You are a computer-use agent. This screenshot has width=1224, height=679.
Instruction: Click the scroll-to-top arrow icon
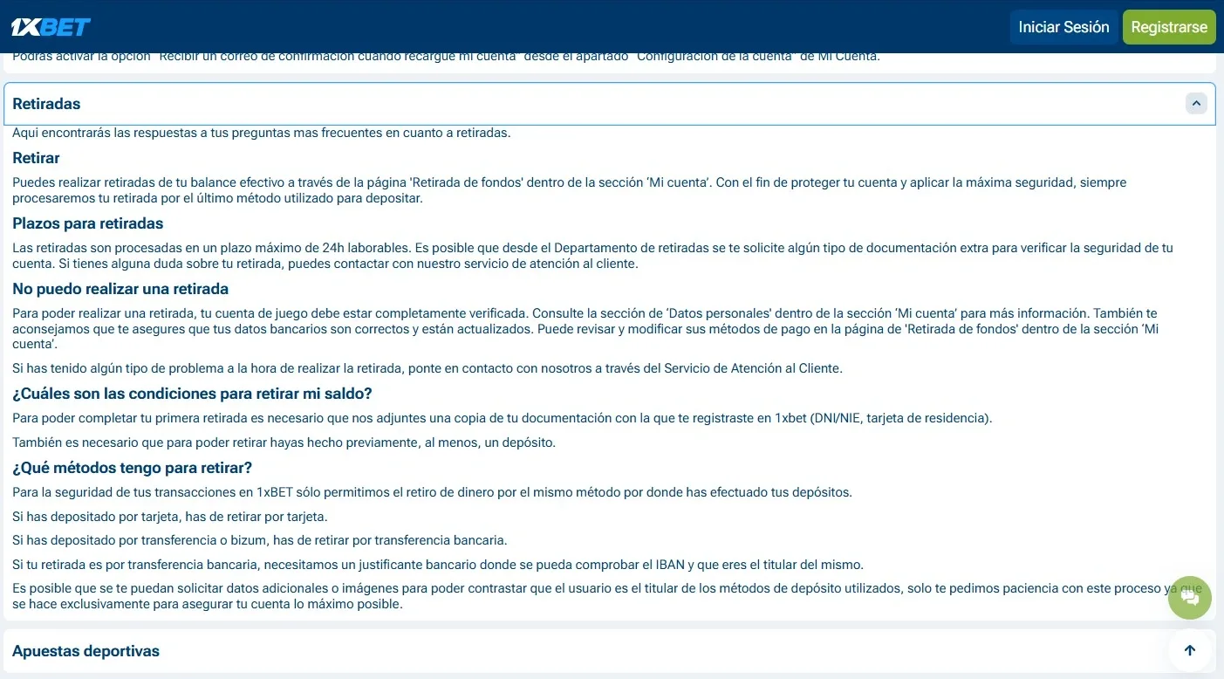[x=1190, y=650]
